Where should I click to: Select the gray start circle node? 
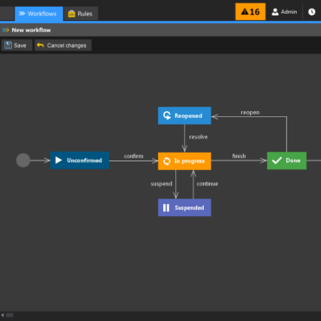pos(23,160)
